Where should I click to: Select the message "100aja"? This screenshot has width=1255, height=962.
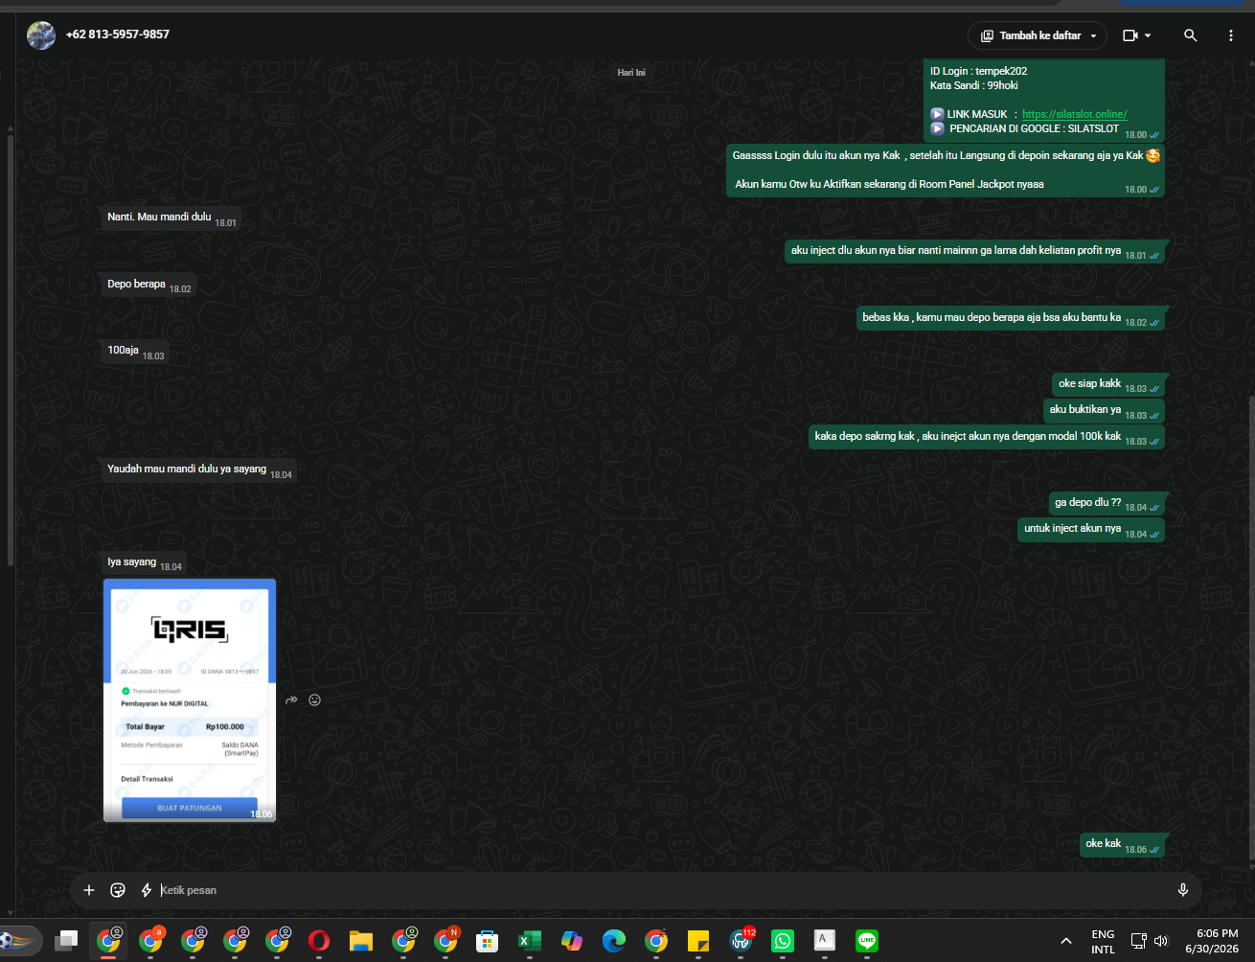[x=135, y=352]
